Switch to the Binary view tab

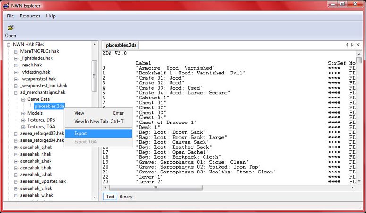pos(126,197)
